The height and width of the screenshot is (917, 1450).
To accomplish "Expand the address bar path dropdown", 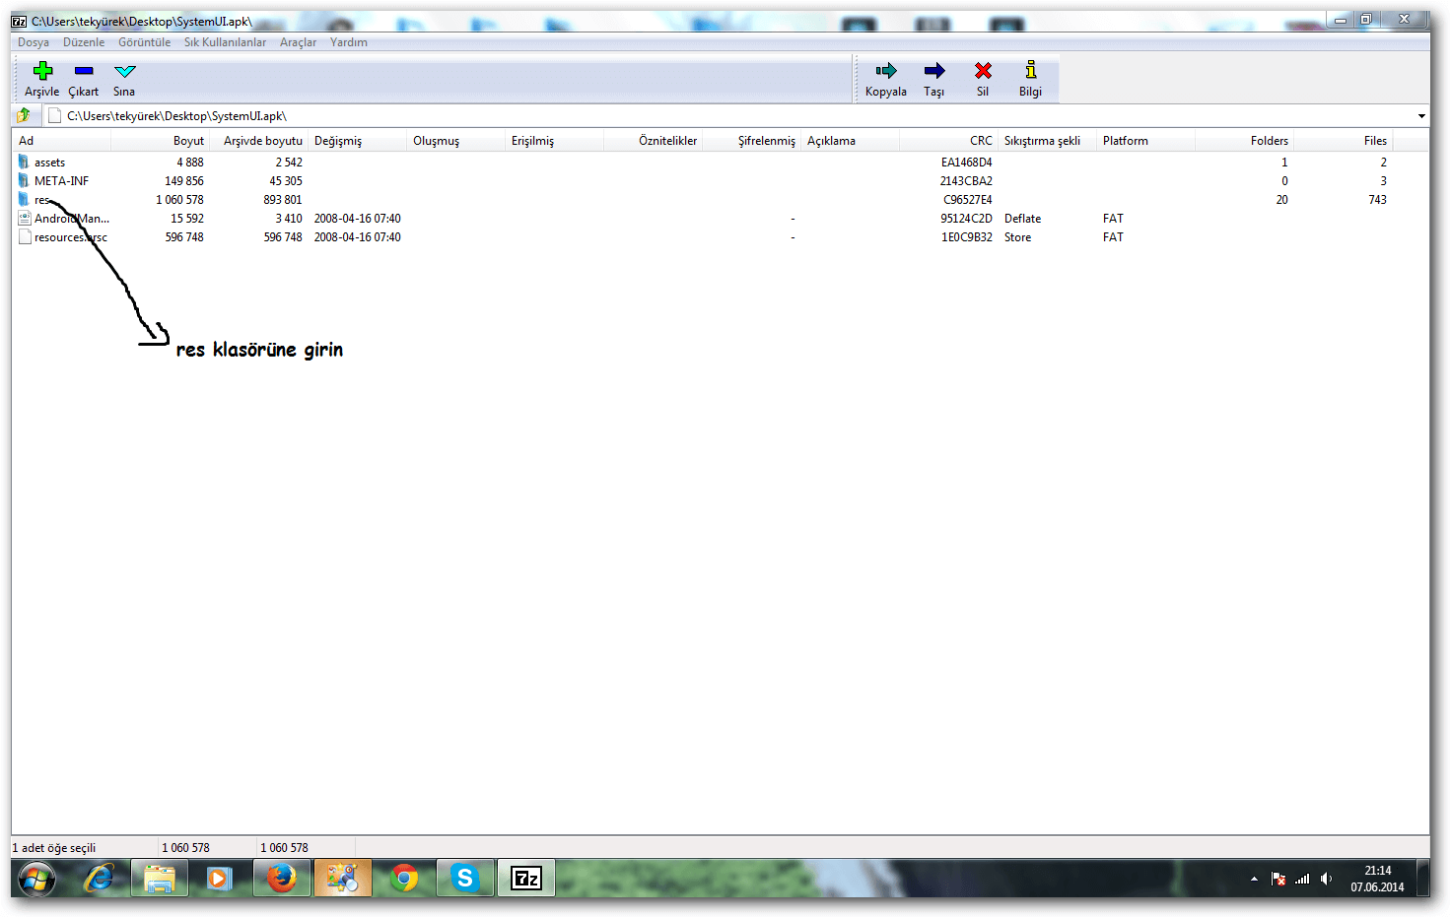I will (1421, 116).
